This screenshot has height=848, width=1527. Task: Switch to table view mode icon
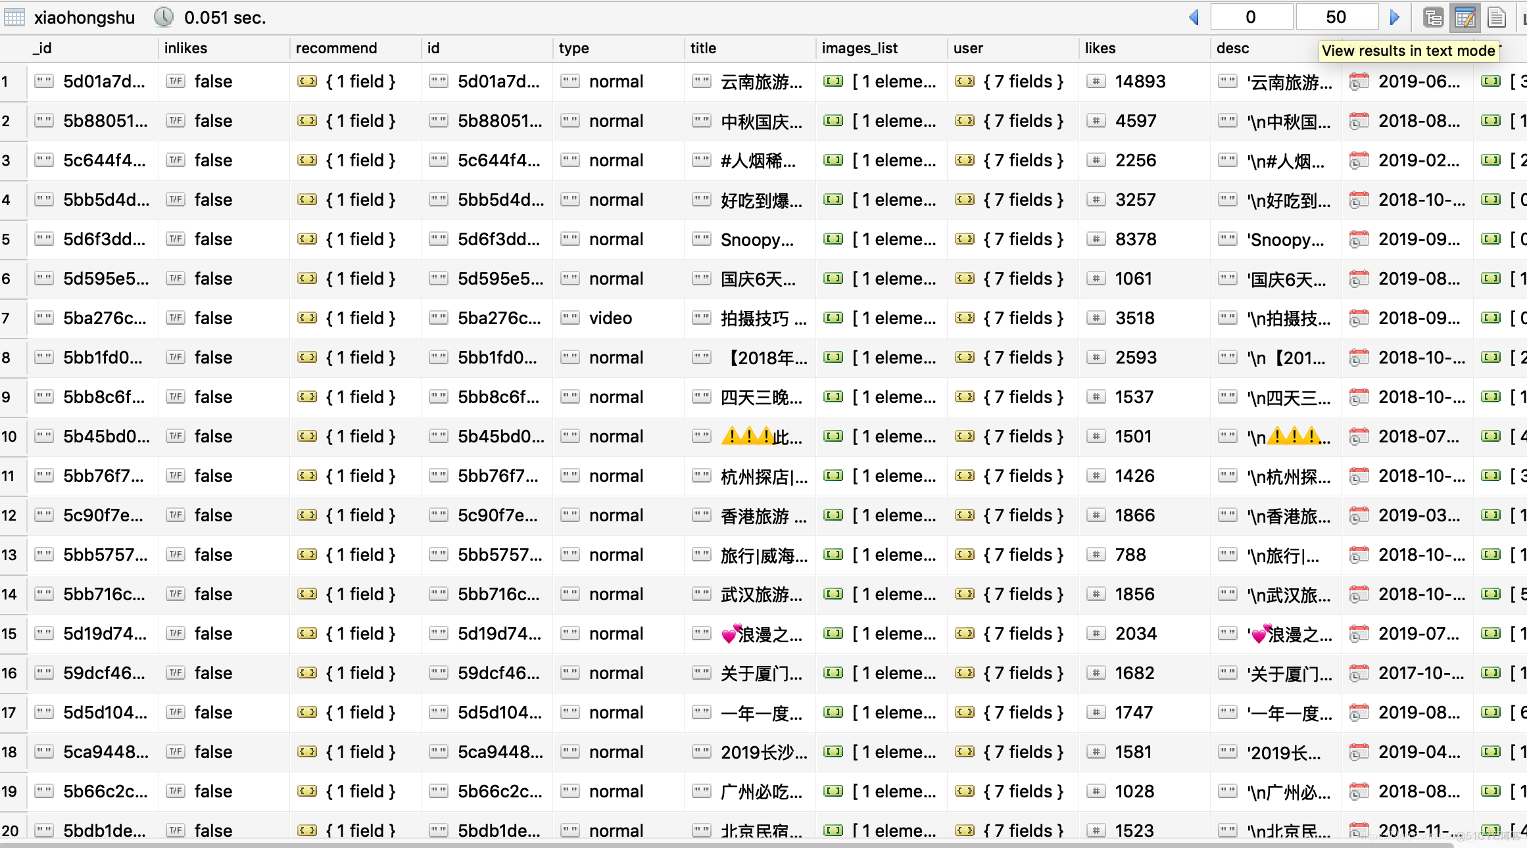[x=1465, y=18]
